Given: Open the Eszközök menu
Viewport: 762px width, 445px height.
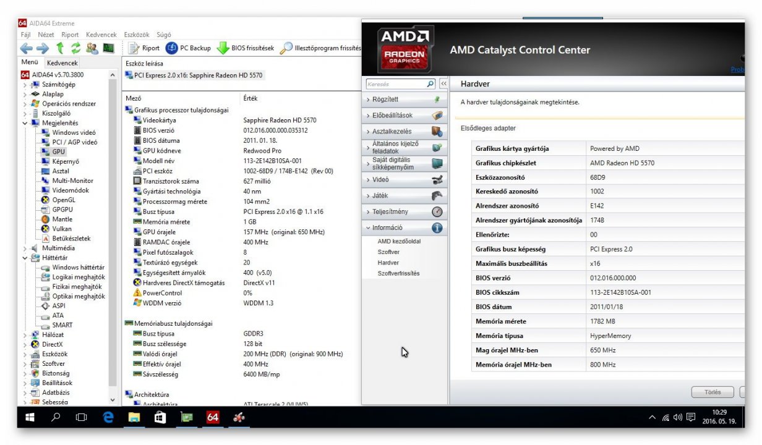Looking at the screenshot, I should (x=137, y=35).
